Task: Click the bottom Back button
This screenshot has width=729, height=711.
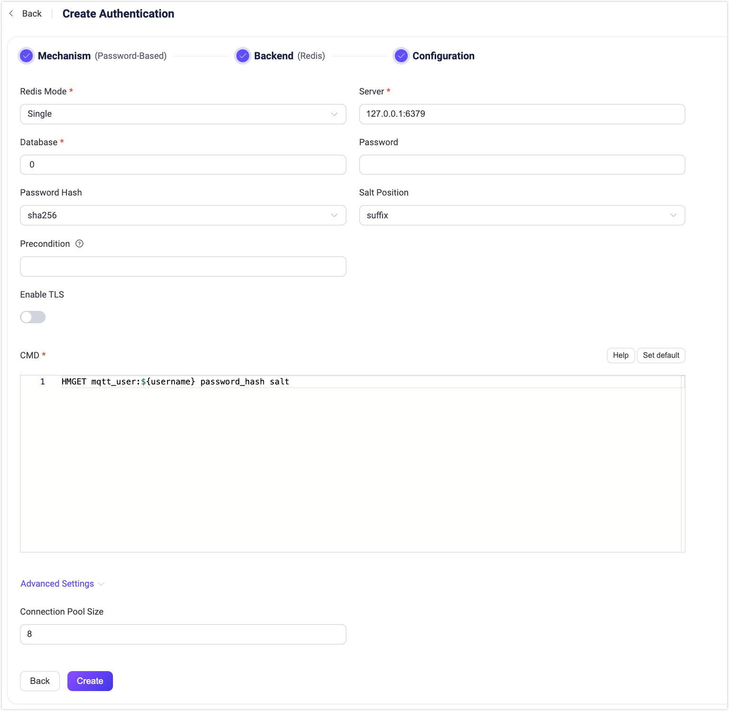Action: (40, 681)
